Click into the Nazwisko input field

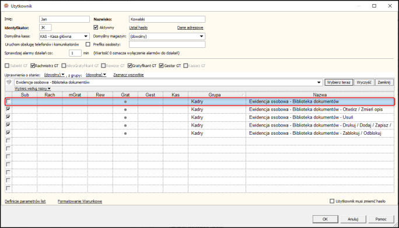(x=167, y=19)
